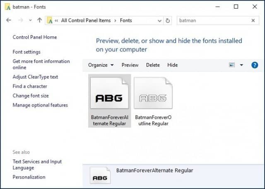Open help with the question mark icon
This screenshot has width=265, height=189.
(x=255, y=65)
